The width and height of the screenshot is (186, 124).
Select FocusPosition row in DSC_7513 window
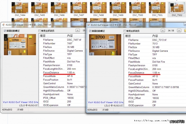(155, 80)
